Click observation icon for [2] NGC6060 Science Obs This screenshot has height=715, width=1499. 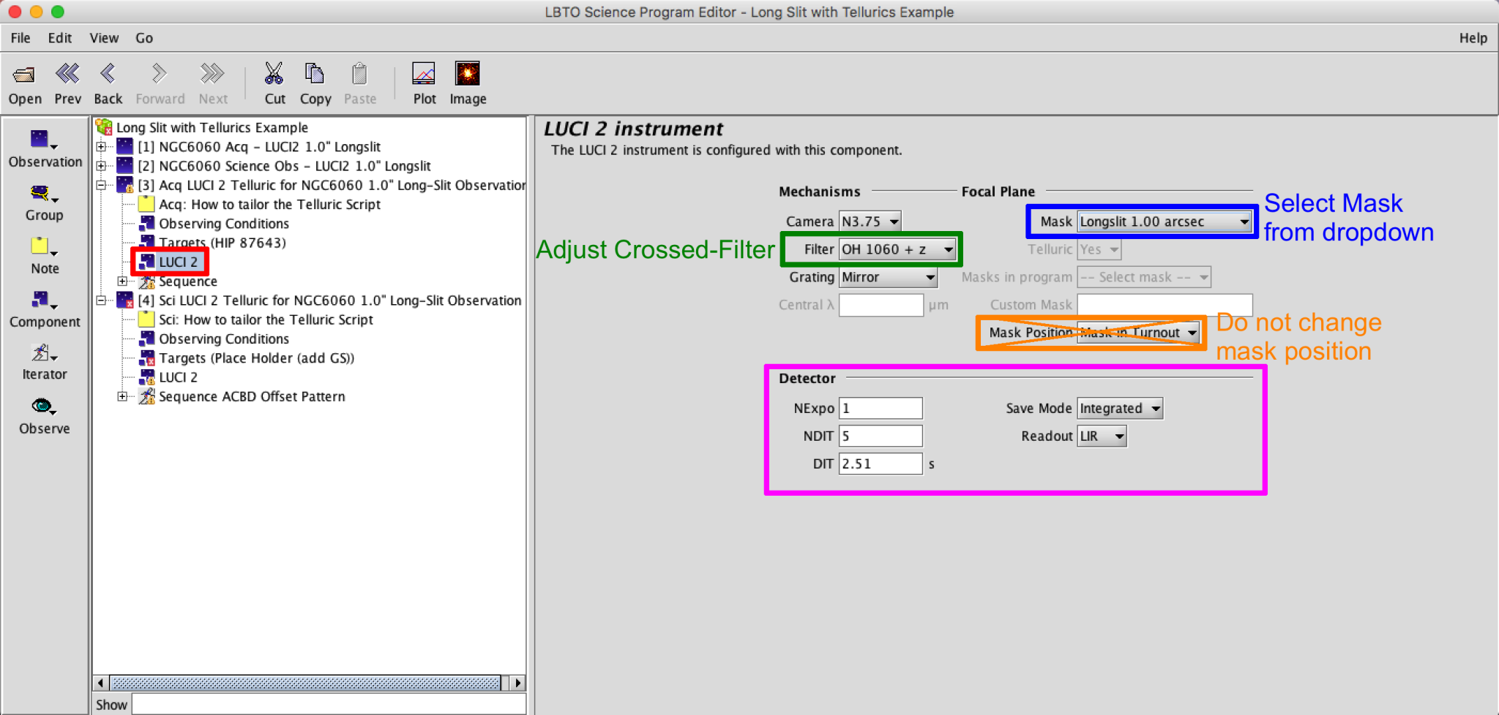[125, 165]
